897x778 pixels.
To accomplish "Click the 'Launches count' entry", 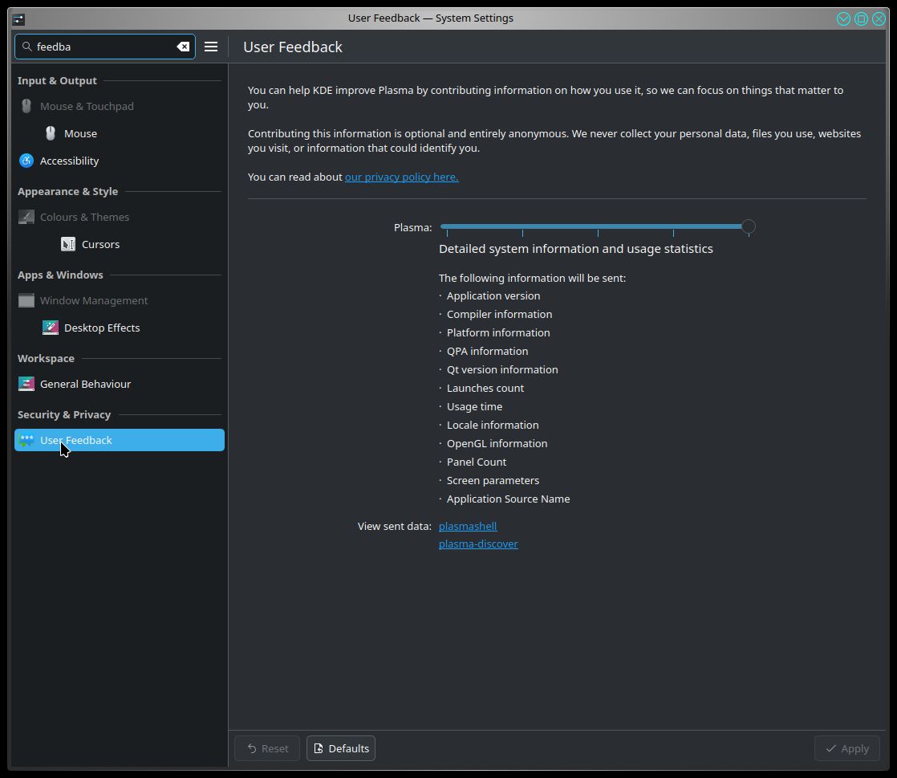I will click(x=485, y=388).
